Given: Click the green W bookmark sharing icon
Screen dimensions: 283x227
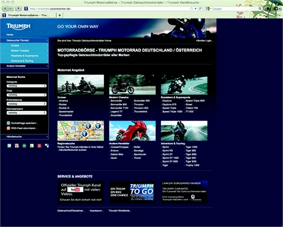Looking at the screenshot, I should click(24, 146).
